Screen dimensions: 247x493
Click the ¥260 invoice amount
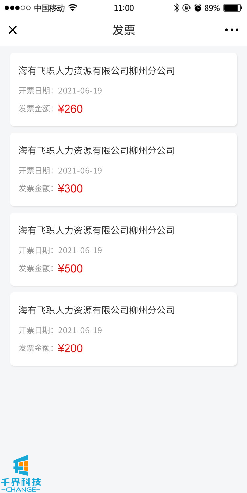click(70, 109)
